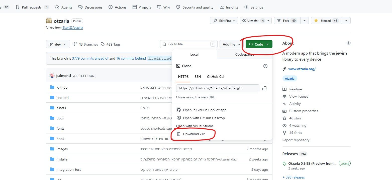Open the .github folder

tap(62, 87)
